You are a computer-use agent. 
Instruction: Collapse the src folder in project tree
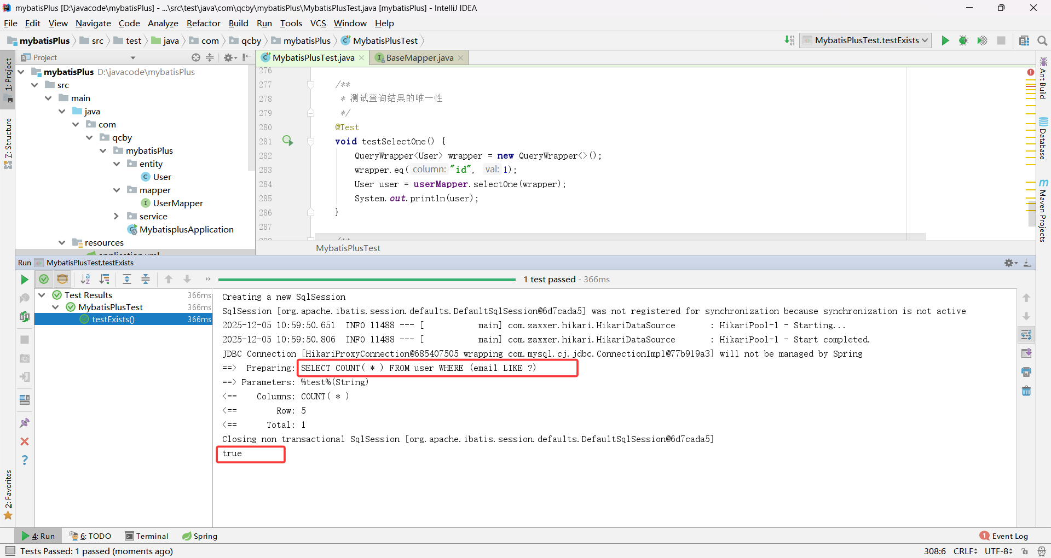point(34,85)
